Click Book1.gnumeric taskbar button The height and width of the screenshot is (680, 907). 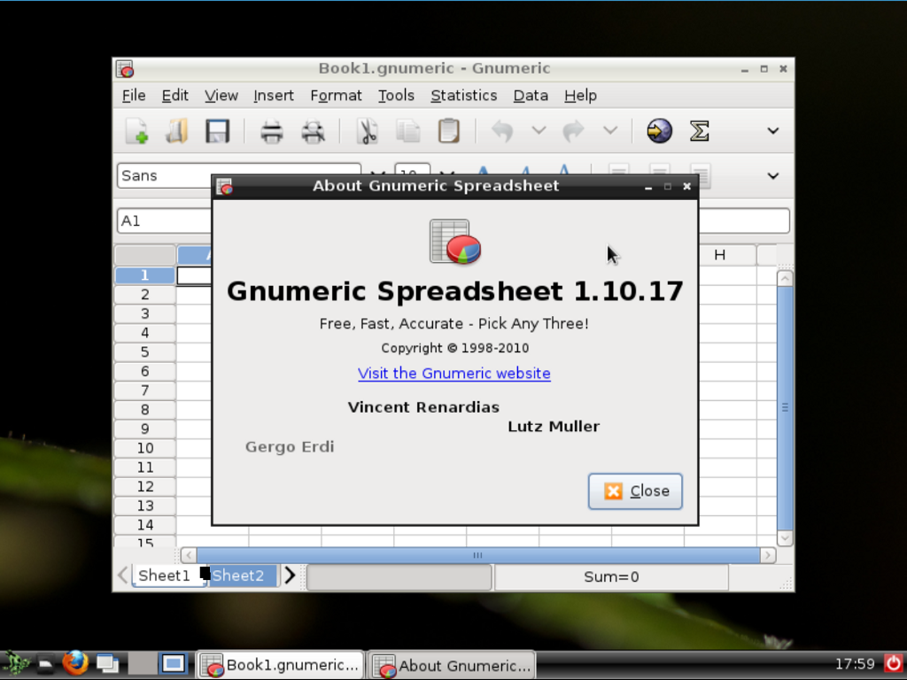[x=281, y=665]
